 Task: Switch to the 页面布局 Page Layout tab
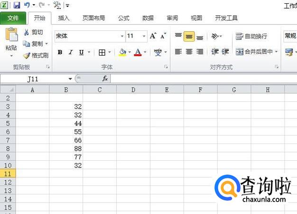click(93, 18)
